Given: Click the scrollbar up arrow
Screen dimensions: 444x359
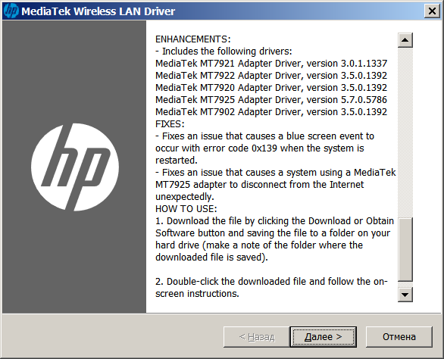Looking at the screenshot, I should [405, 40].
